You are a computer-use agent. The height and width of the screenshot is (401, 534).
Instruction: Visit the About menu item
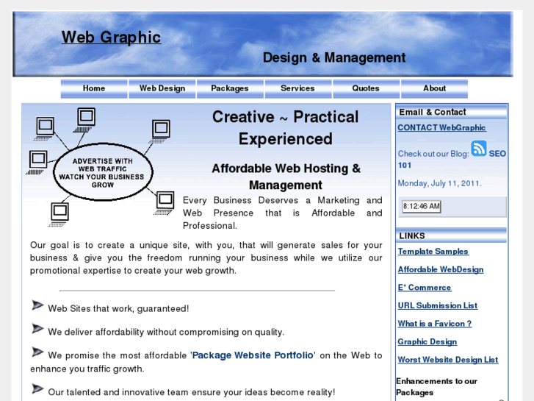[435, 89]
